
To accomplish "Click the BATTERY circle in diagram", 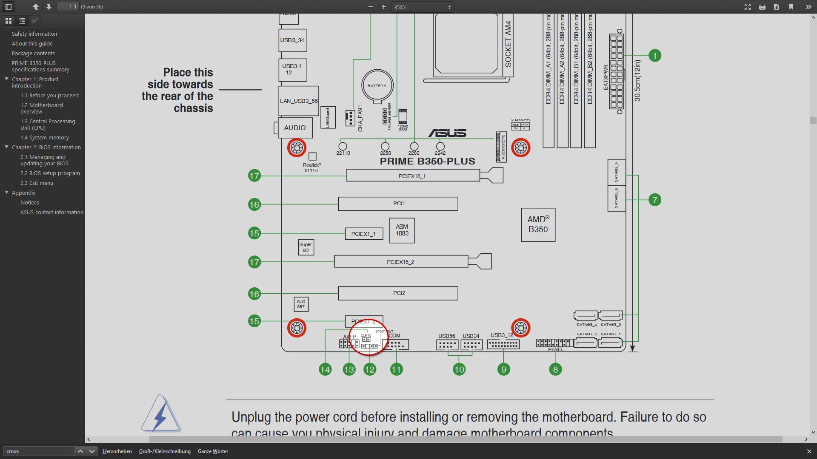I will 377,85.
